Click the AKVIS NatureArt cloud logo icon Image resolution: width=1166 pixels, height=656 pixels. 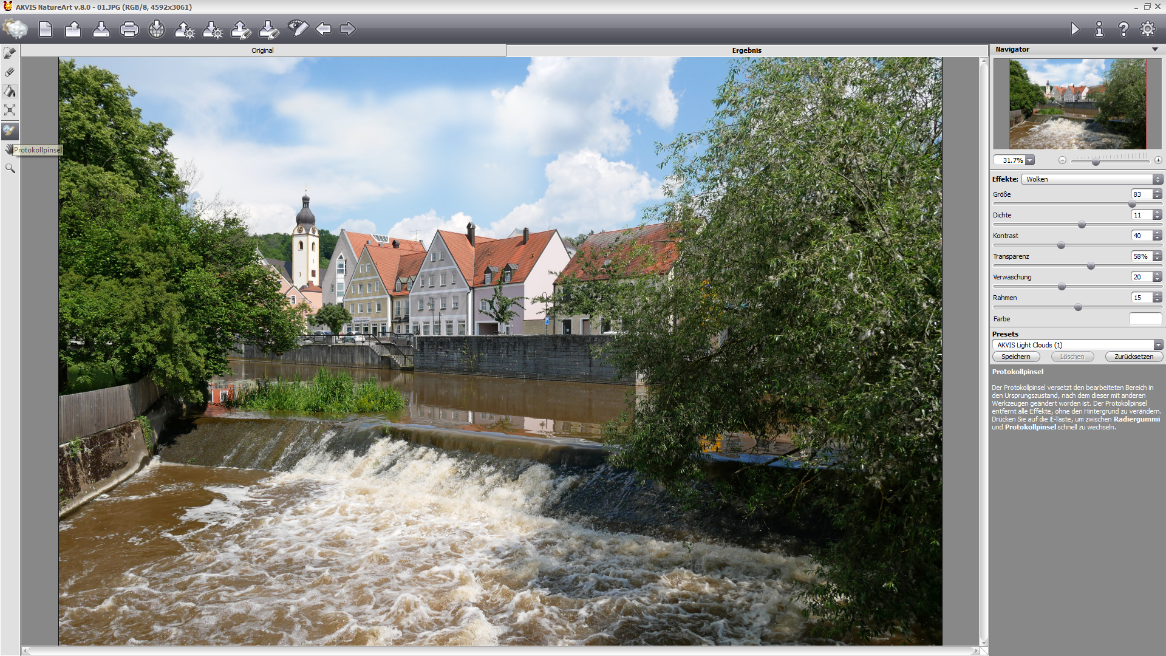(x=15, y=29)
